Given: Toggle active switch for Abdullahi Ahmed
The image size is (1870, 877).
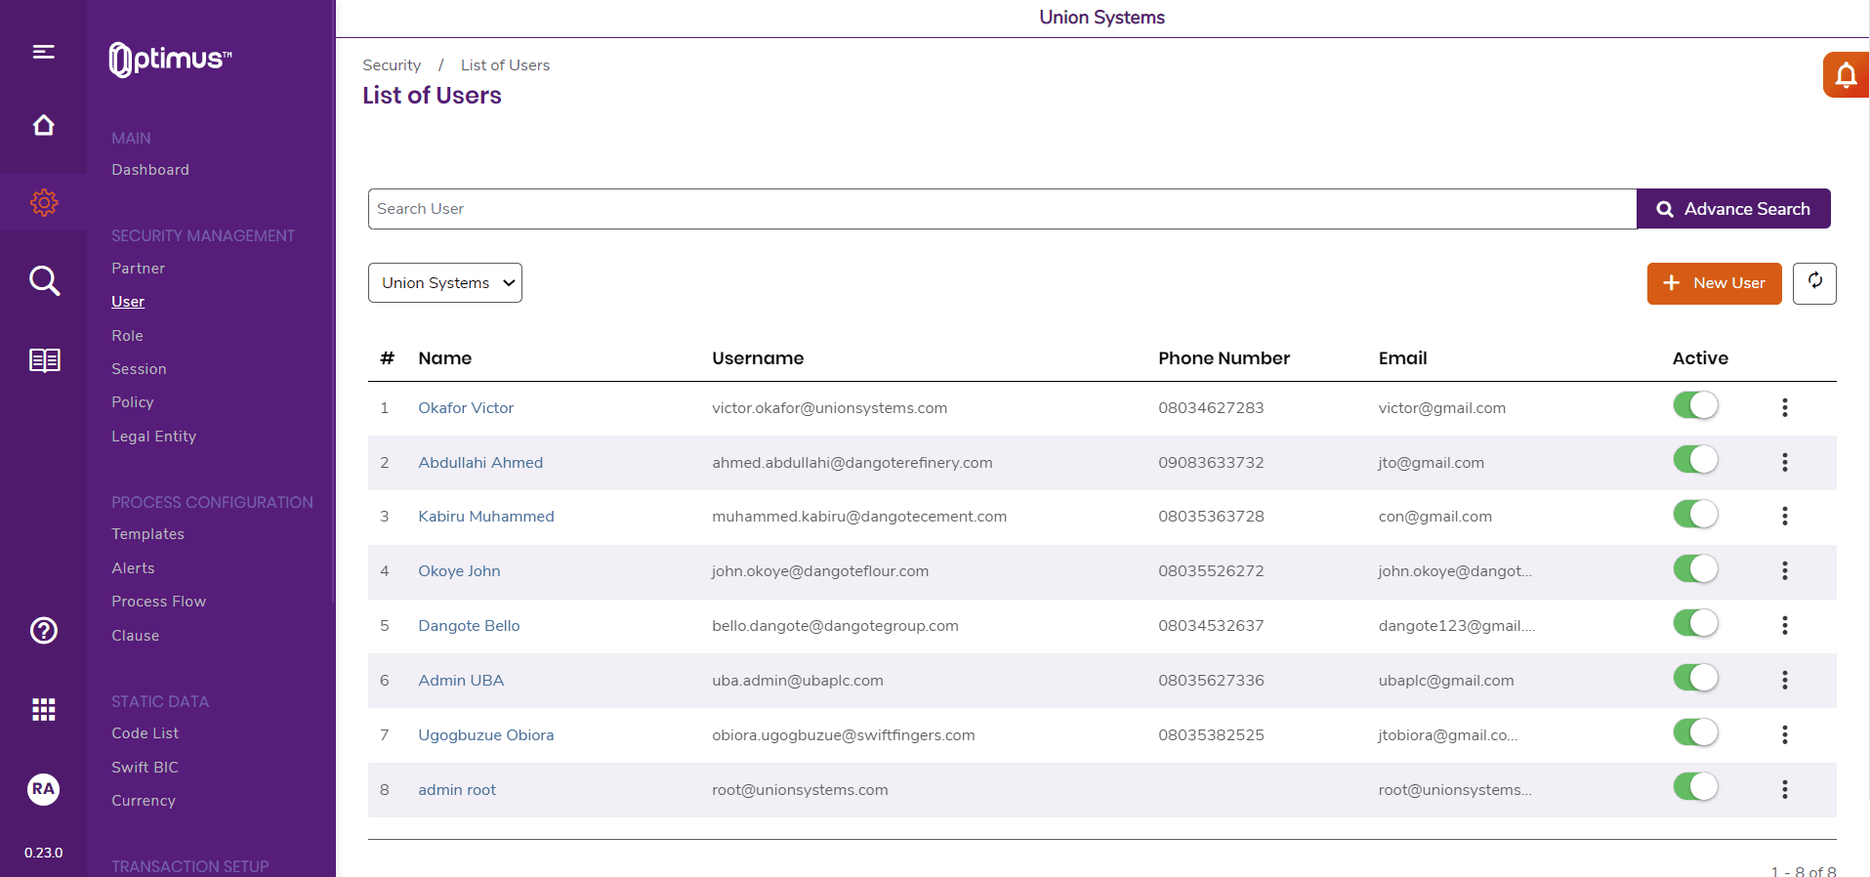Looking at the screenshot, I should (x=1695, y=460).
